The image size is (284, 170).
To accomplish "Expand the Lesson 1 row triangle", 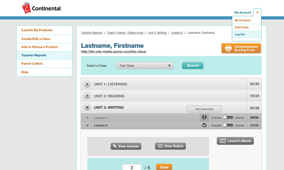I will [x=87, y=118].
